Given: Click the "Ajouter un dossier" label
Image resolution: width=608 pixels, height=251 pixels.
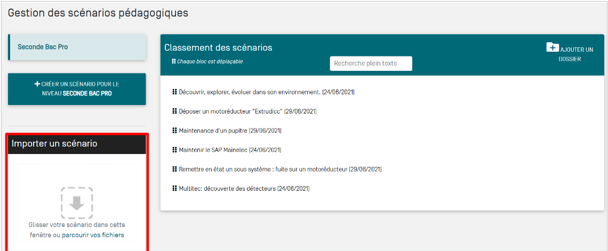Looking at the screenshot, I should coord(575,54).
